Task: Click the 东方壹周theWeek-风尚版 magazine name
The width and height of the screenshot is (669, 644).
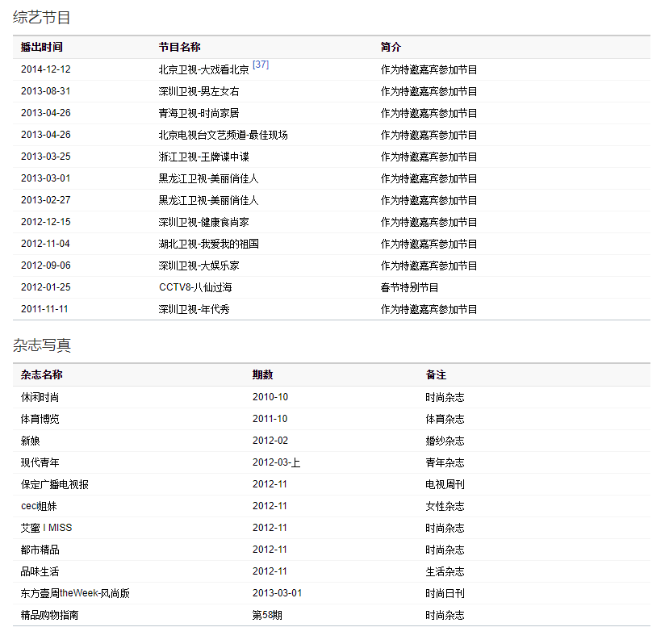Action: pos(75,593)
